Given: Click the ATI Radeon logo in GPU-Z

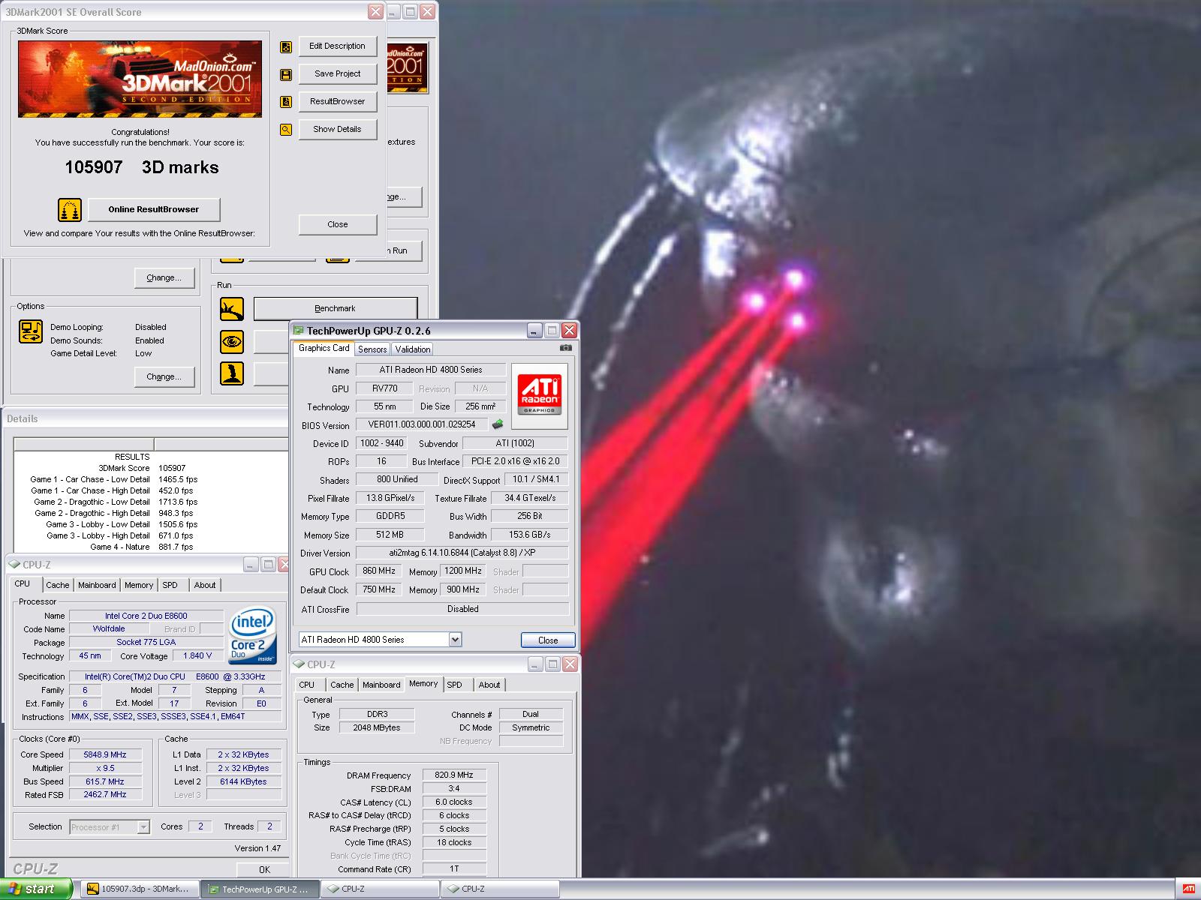Looking at the screenshot, I should [x=540, y=394].
